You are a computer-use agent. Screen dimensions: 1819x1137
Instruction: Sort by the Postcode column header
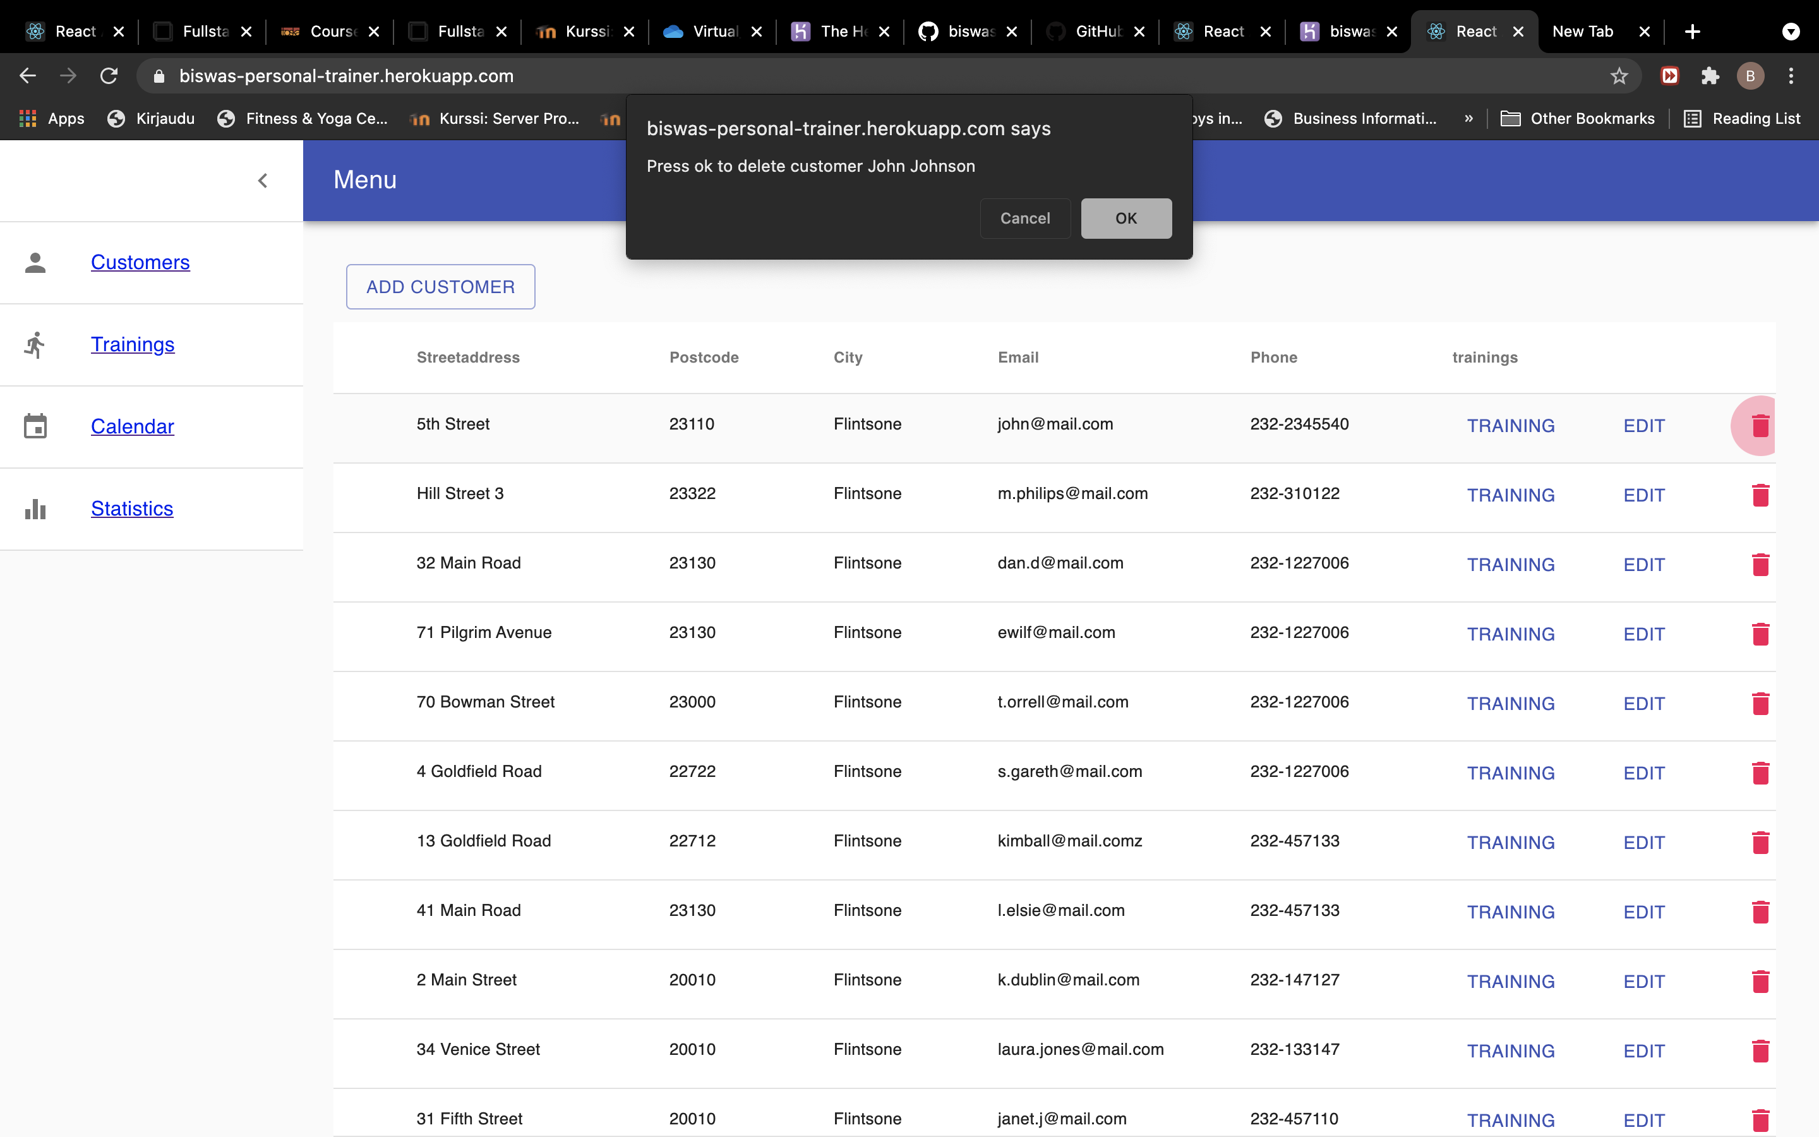pyautogui.click(x=704, y=357)
